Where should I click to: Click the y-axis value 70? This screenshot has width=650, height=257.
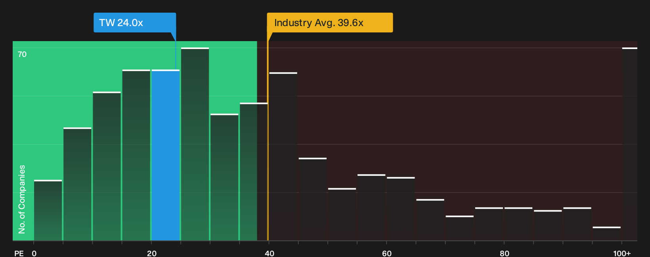pyautogui.click(x=22, y=54)
